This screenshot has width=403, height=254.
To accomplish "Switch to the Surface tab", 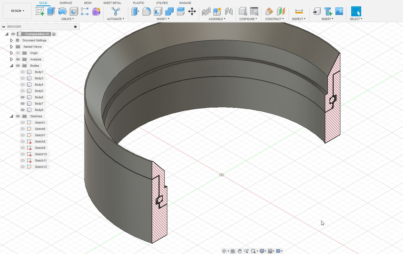I will point(66,3).
